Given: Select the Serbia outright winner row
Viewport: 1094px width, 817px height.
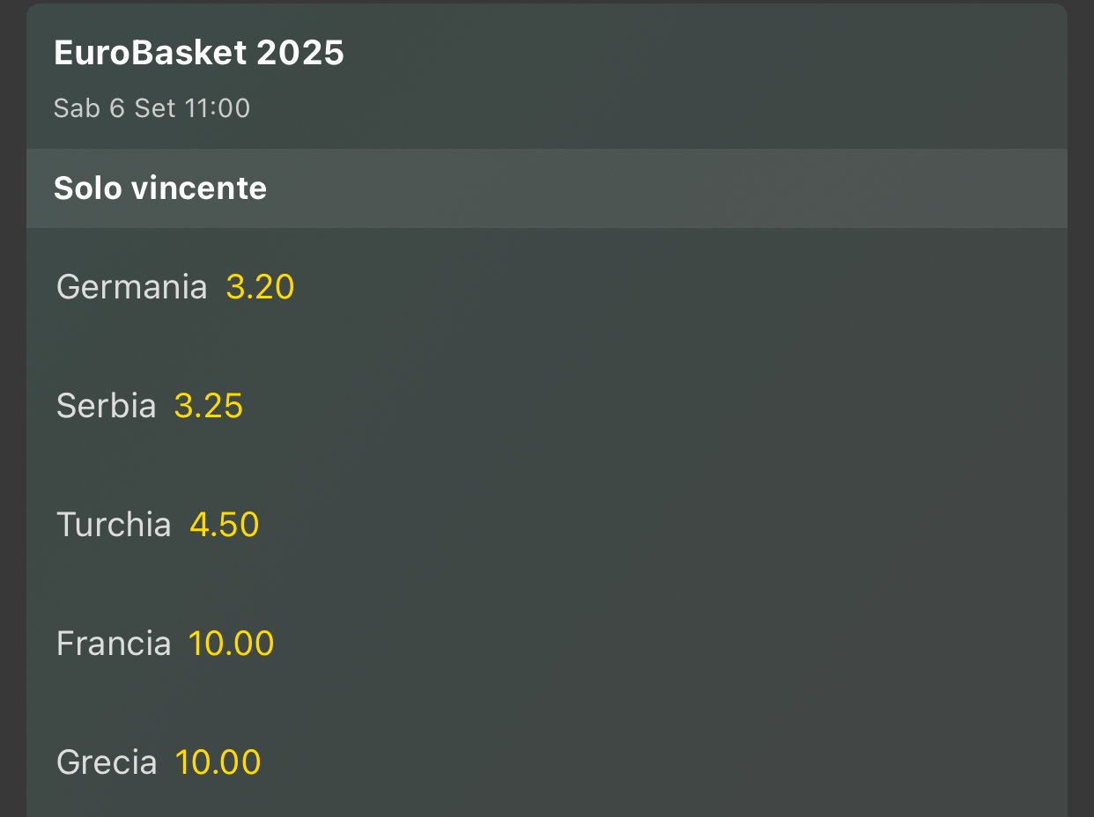Looking at the screenshot, I should [547, 406].
